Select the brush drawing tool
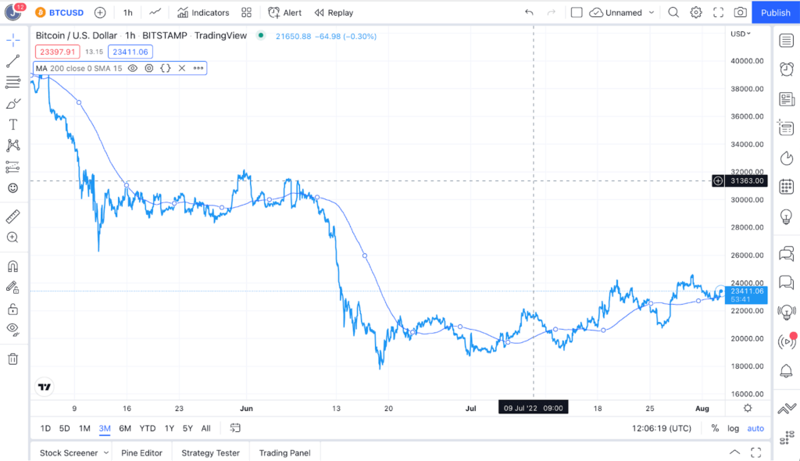800x461 pixels. click(13, 104)
